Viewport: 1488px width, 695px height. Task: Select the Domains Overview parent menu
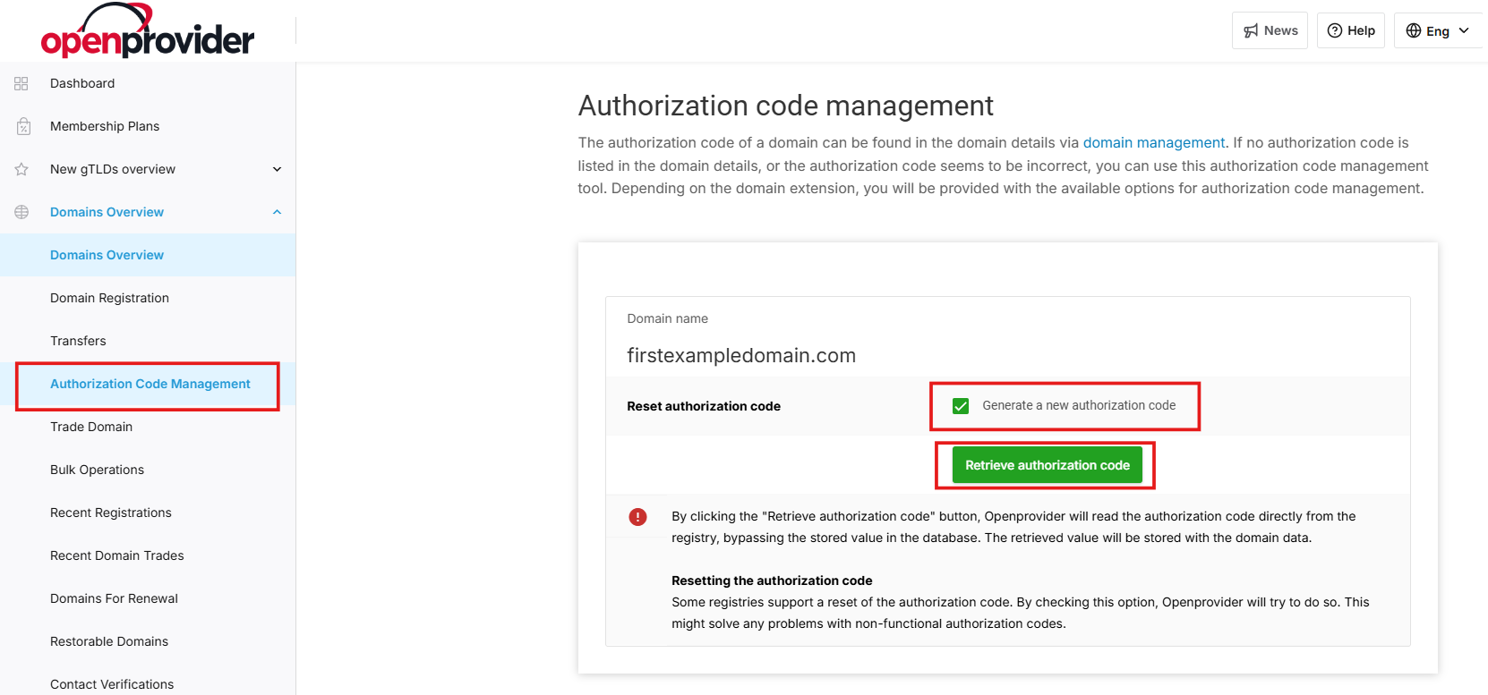[x=107, y=212]
